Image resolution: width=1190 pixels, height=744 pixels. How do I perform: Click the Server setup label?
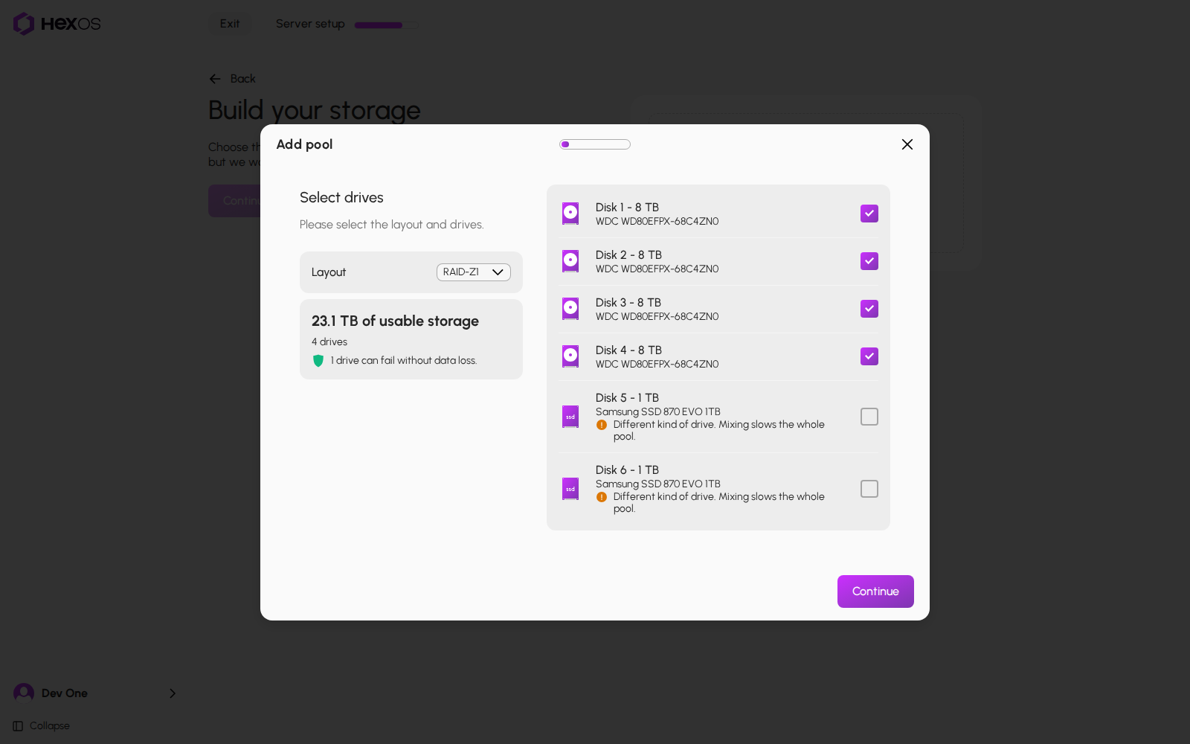coord(310,24)
